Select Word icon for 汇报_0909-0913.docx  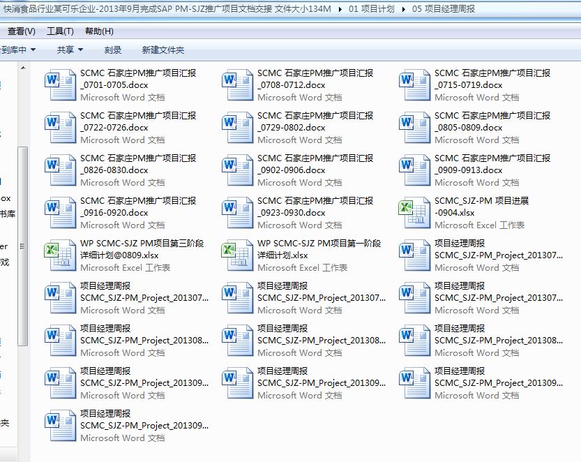[x=414, y=170]
